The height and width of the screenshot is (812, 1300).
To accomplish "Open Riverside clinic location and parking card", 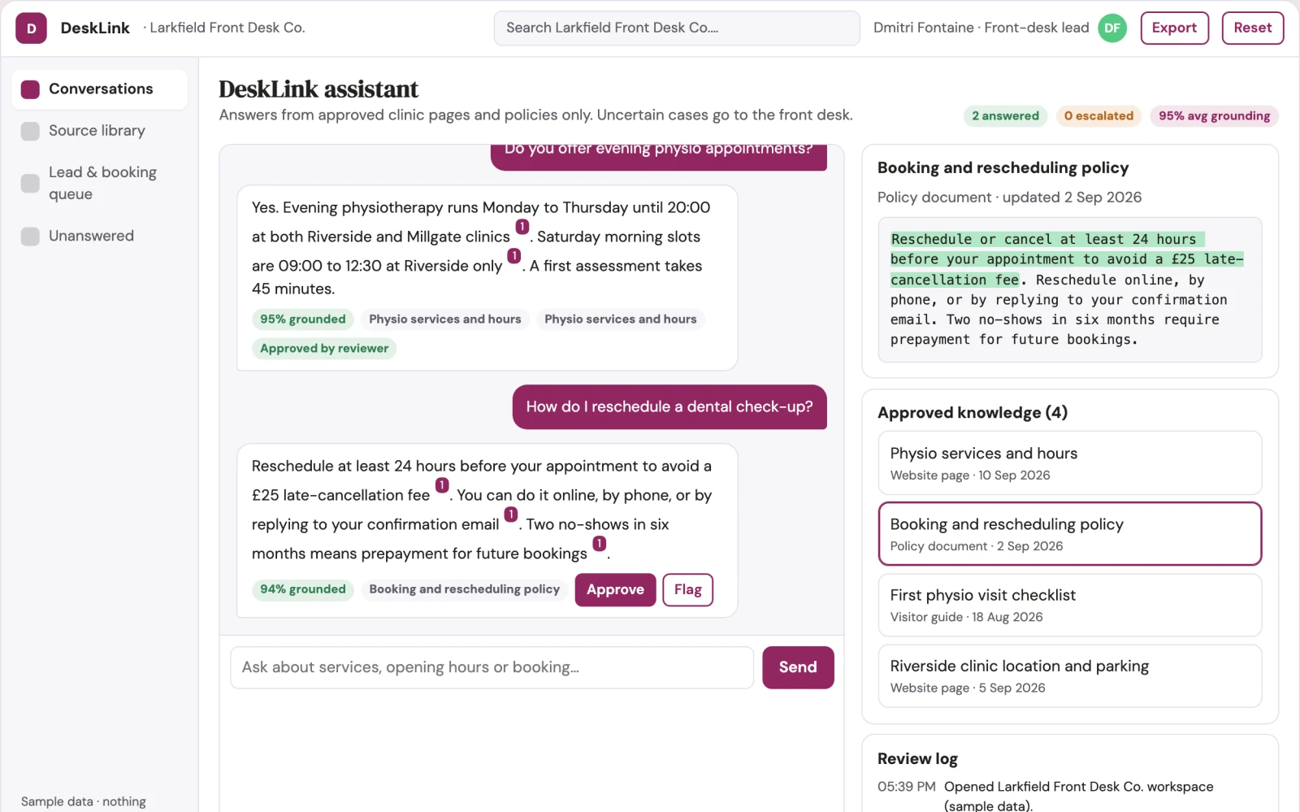I will click(1069, 676).
